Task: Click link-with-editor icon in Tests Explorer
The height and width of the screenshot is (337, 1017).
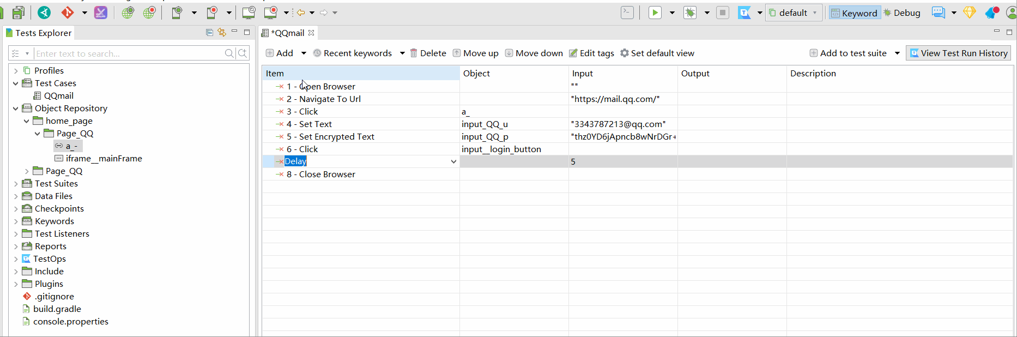Action: tap(222, 33)
